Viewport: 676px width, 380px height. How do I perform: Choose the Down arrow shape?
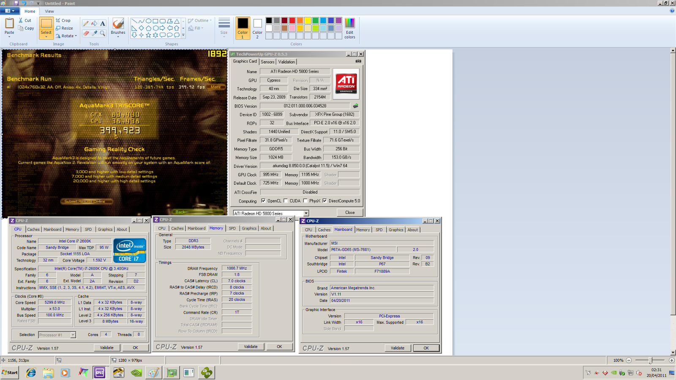coord(134,35)
